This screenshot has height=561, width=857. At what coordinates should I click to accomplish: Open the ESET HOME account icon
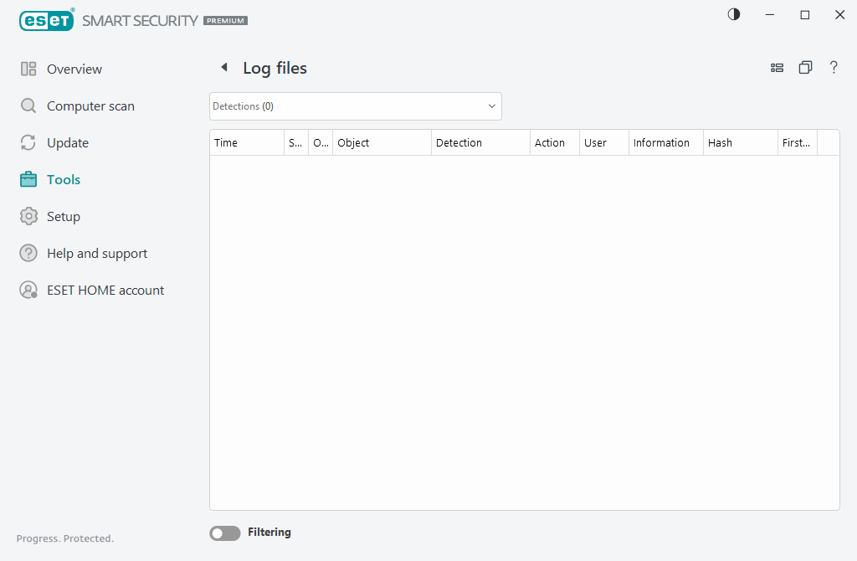point(27,290)
